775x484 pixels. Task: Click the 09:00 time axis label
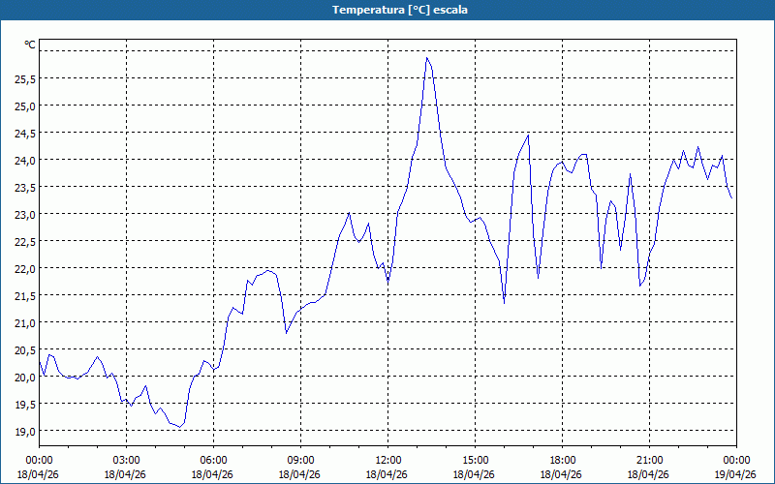point(301,460)
